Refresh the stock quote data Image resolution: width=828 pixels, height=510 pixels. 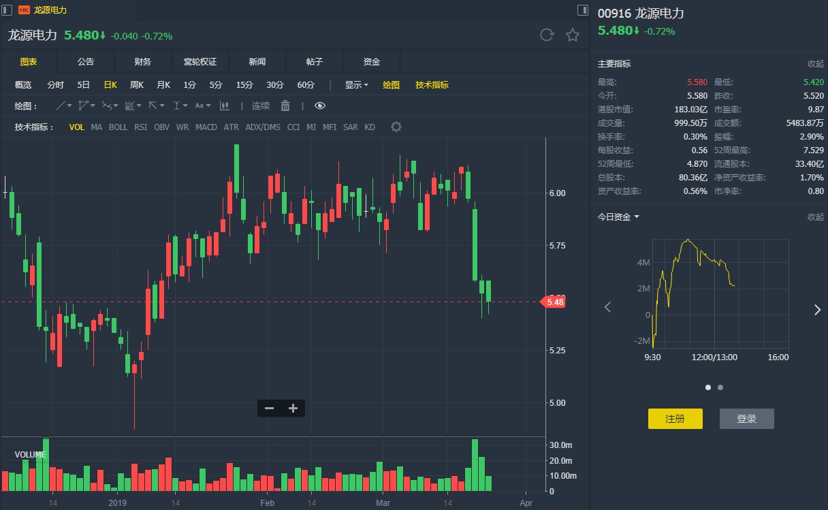(546, 35)
